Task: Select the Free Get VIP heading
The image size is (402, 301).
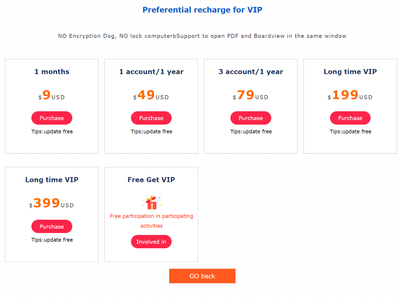Action: pyautogui.click(x=151, y=180)
